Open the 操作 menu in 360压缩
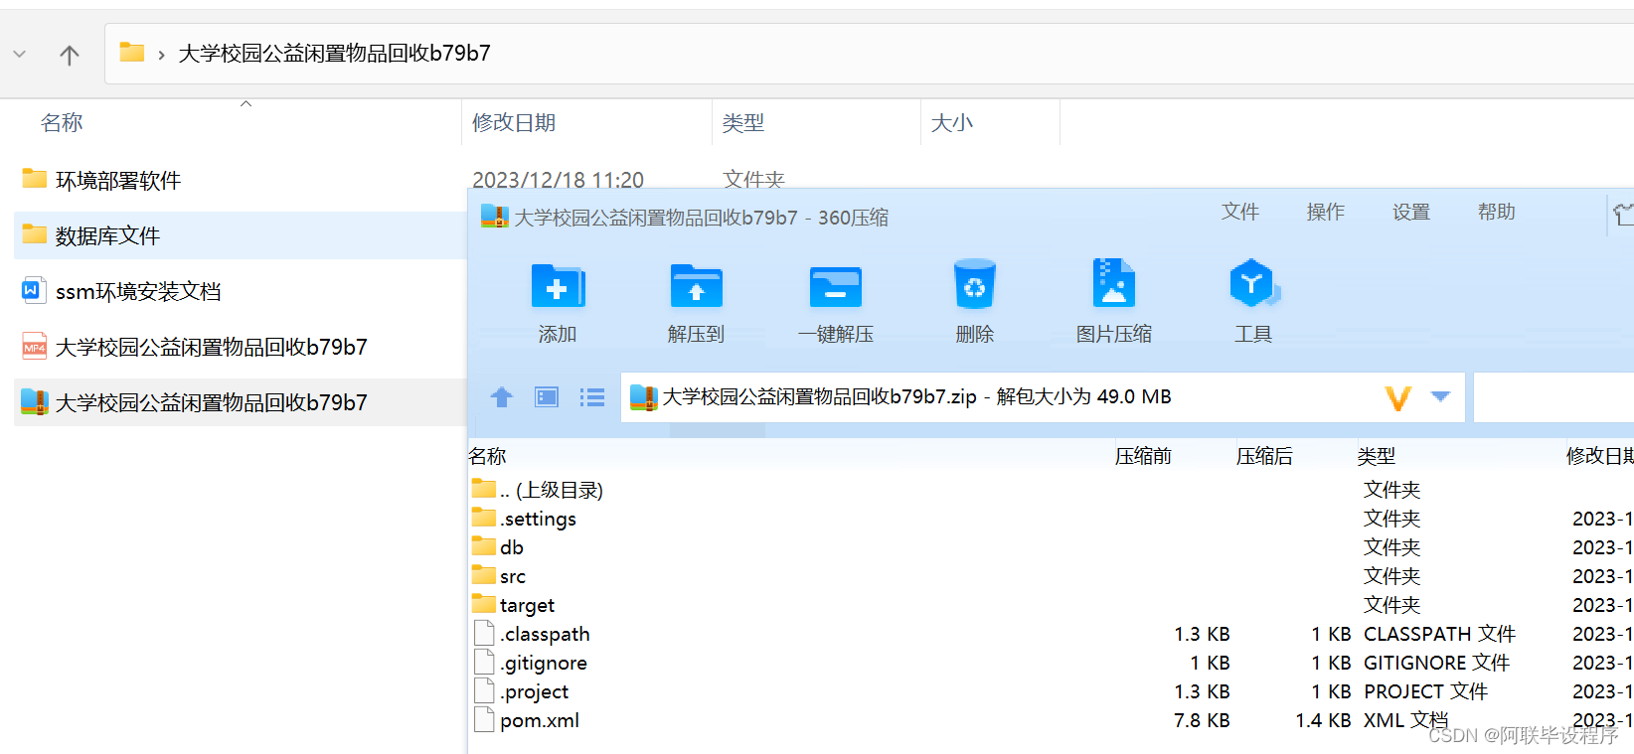1634x754 pixels. click(1326, 212)
